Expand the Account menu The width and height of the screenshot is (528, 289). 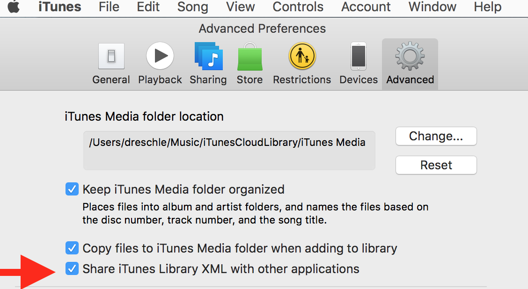click(x=366, y=7)
